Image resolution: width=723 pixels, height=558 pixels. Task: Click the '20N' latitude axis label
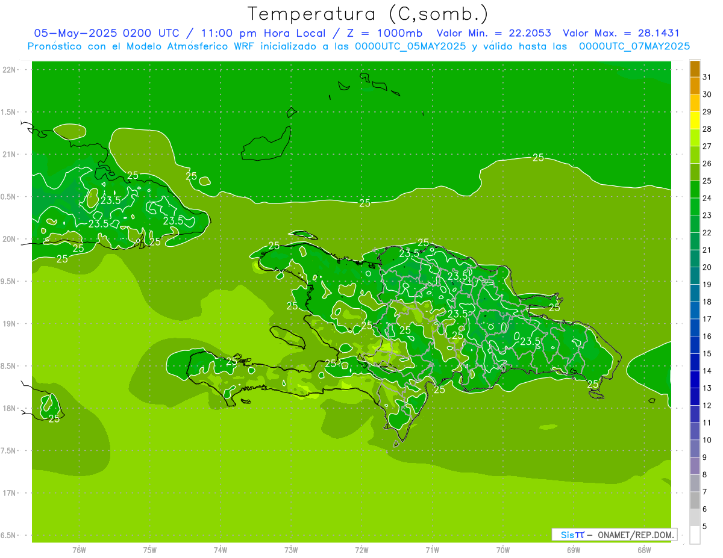click(10, 239)
